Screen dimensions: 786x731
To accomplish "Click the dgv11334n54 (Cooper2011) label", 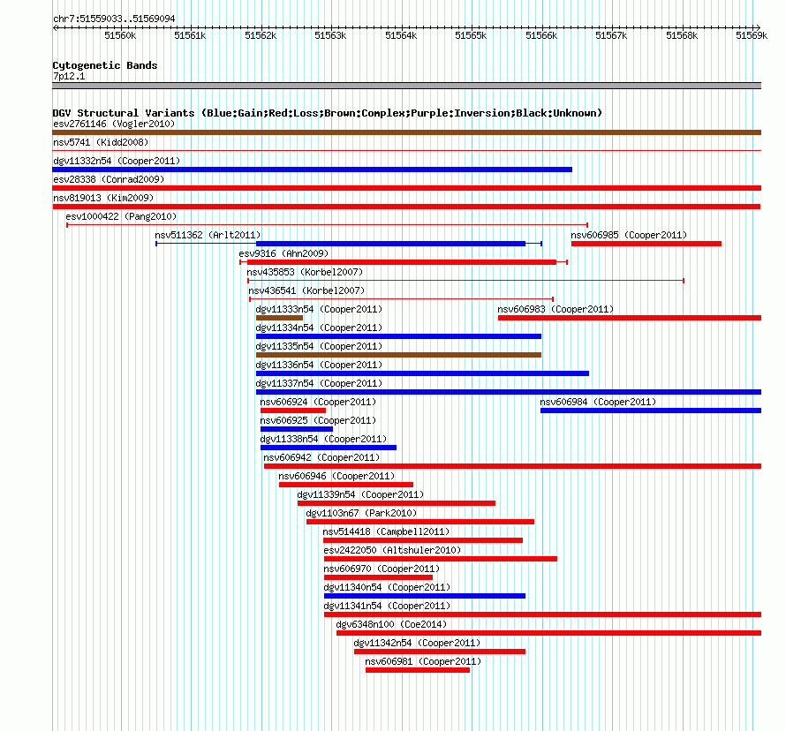I will [319, 328].
